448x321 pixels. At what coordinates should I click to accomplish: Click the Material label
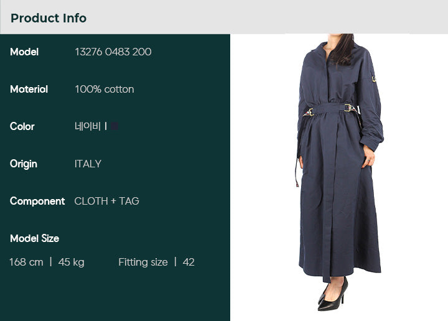(29, 89)
